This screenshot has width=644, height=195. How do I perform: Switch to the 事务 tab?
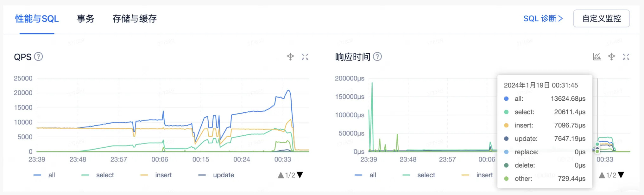tap(85, 19)
